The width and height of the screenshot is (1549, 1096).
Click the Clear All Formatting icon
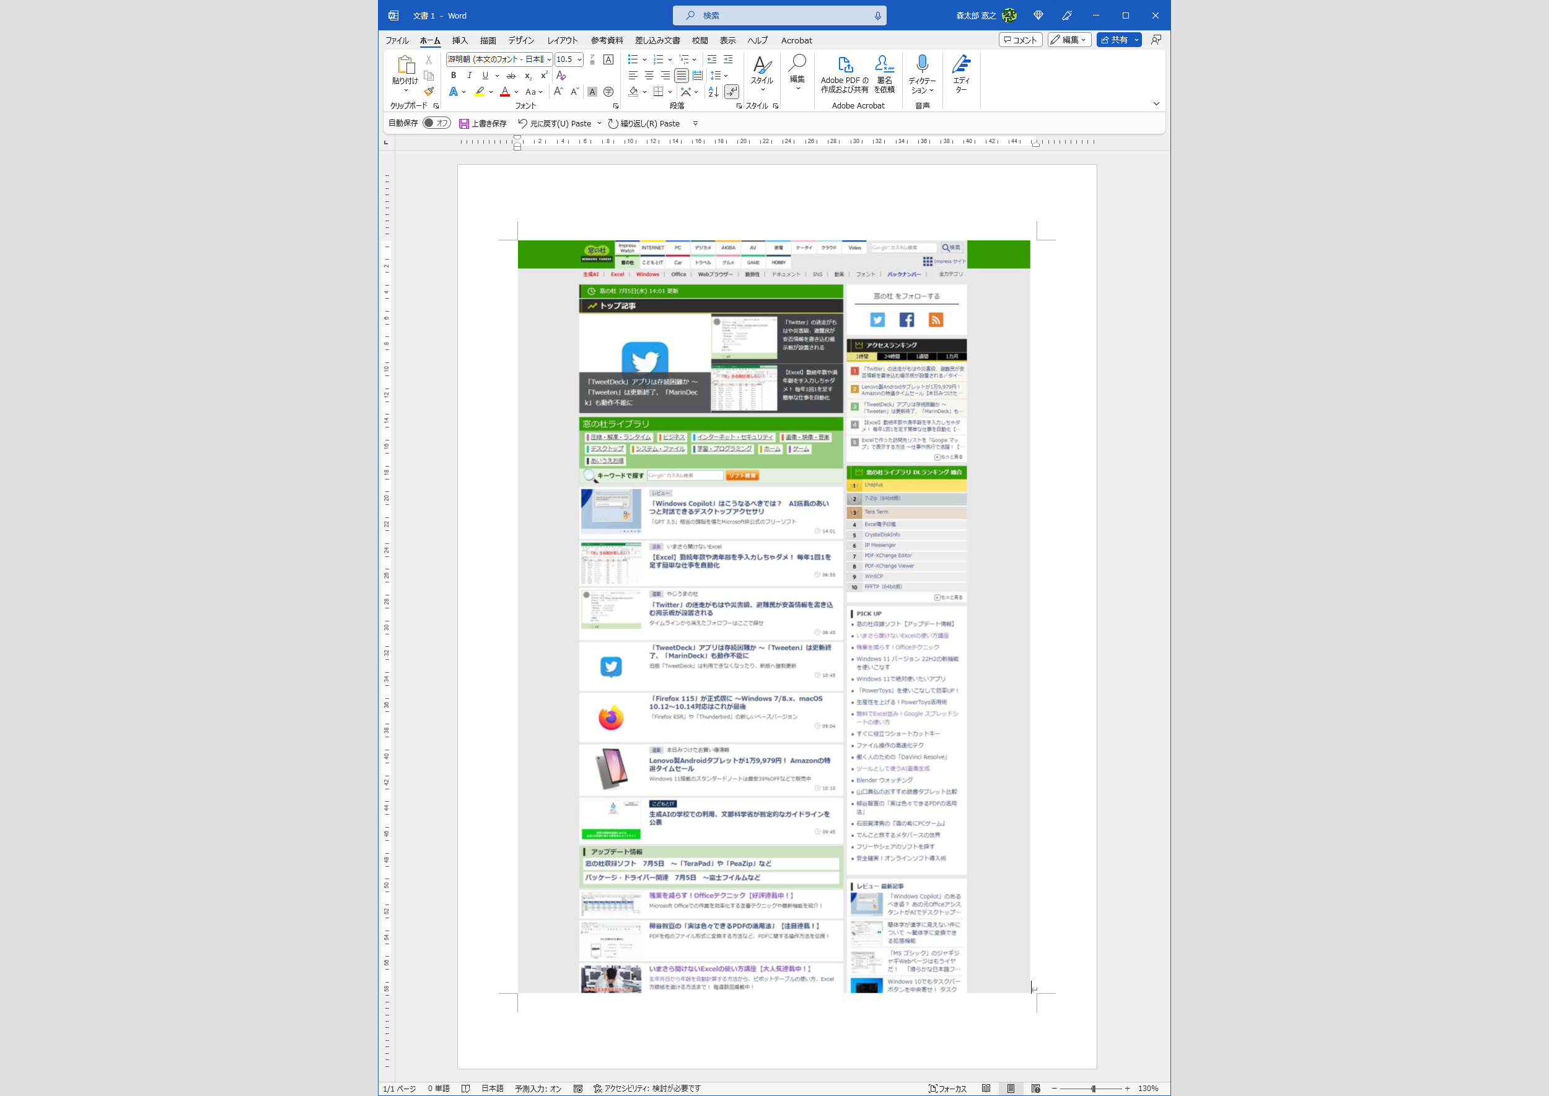pyautogui.click(x=561, y=76)
